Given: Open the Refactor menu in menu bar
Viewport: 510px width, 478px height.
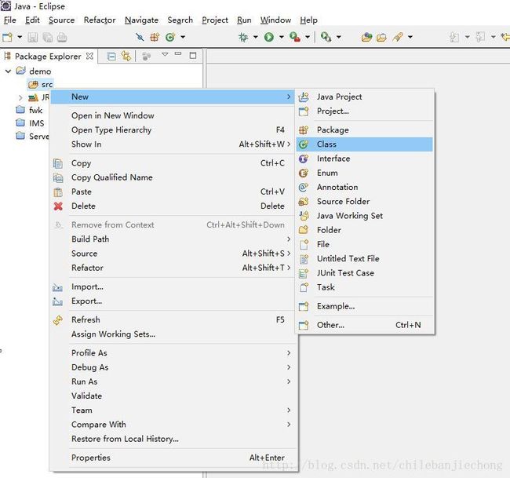Looking at the screenshot, I should 100,20.
